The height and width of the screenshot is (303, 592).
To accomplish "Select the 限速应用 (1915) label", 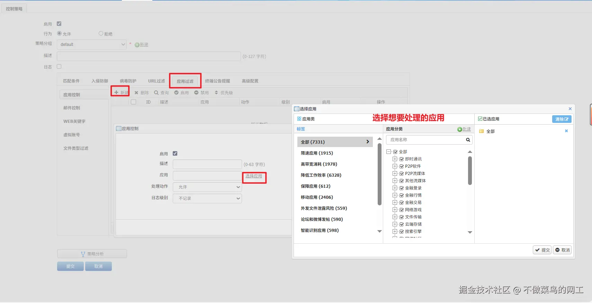I will pyautogui.click(x=317, y=153).
